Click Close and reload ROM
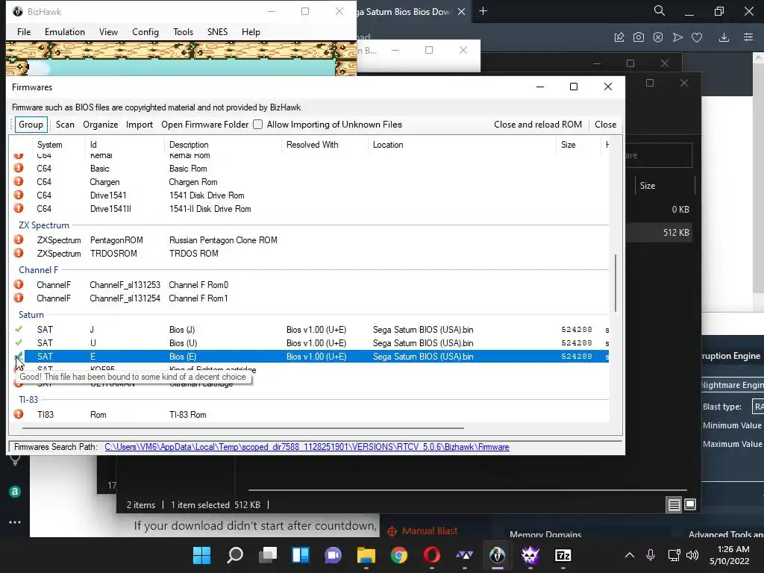Screen dimensions: 764x573 538,125
